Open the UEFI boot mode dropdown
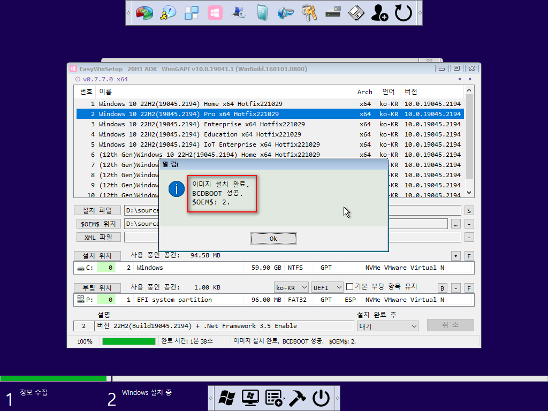The width and height of the screenshot is (548, 411). pyautogui.click(x=328, y=287)
